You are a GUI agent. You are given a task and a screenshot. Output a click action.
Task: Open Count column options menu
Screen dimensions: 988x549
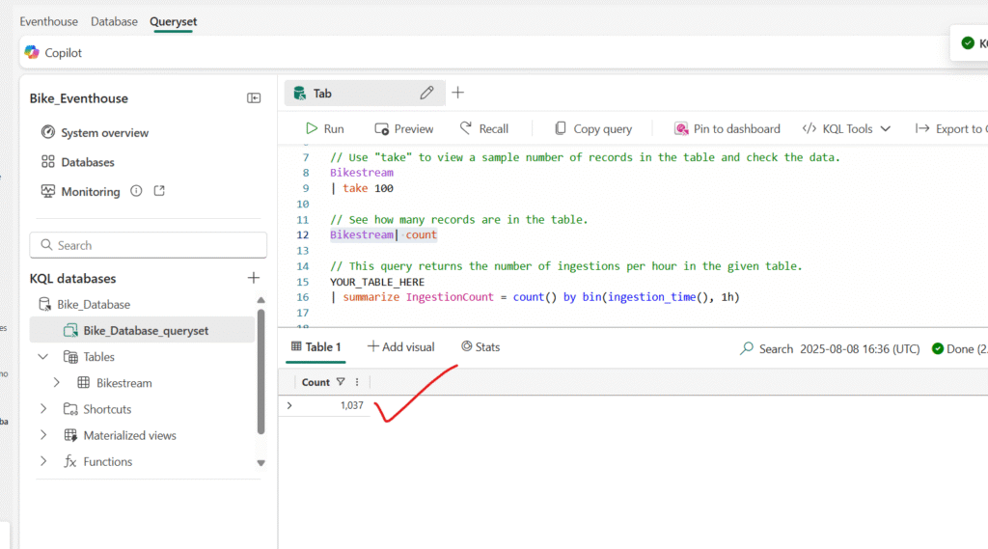[357, 382]
